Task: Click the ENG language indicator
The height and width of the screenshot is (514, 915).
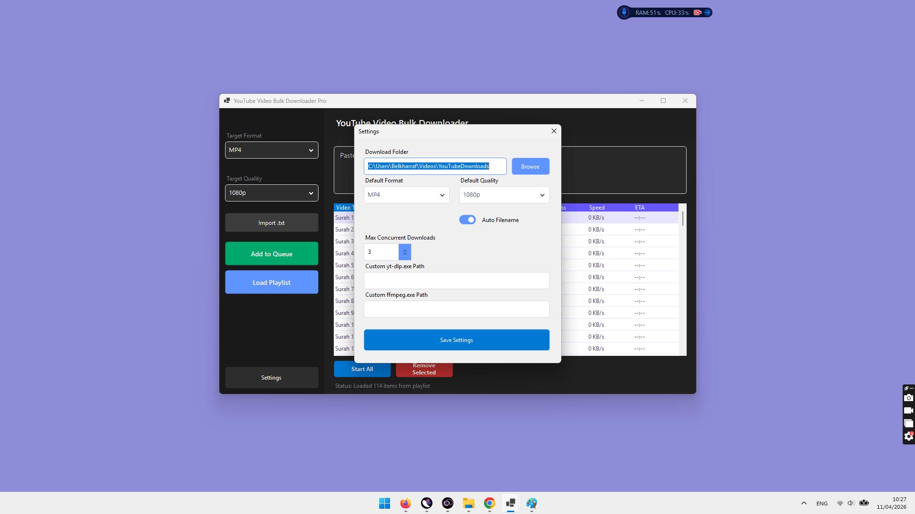Action: pos(822,503)
